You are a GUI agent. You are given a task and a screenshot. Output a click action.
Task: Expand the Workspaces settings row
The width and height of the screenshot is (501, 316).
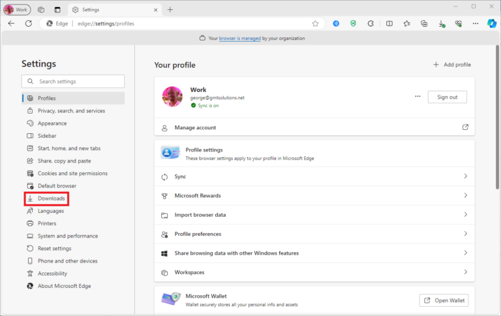[x=314, y=272]
